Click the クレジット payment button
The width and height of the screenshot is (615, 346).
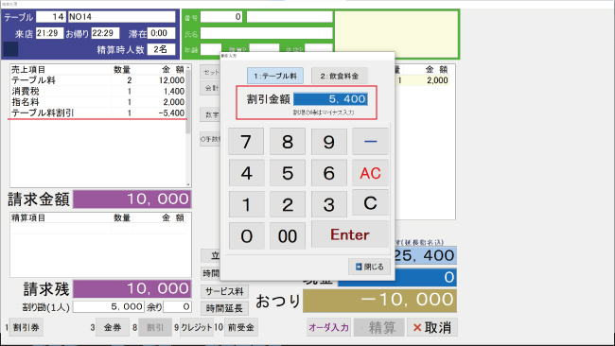[196, 327]
